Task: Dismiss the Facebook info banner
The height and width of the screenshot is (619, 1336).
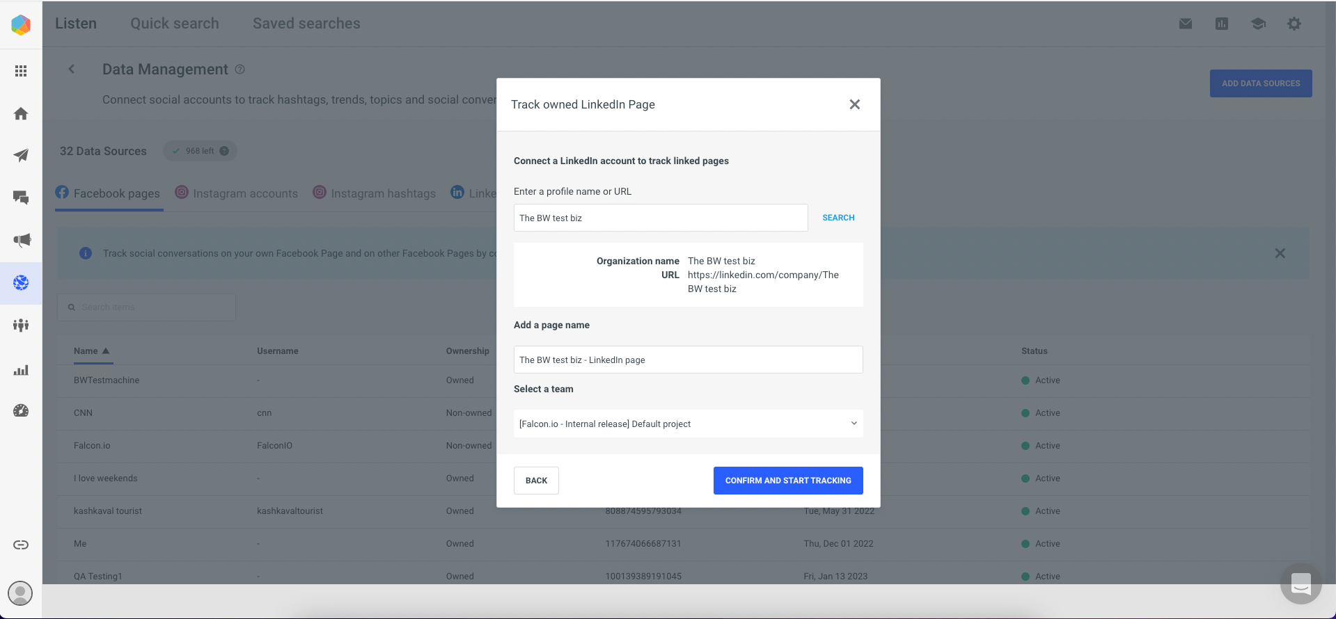Action: [x=1280, y=253]
